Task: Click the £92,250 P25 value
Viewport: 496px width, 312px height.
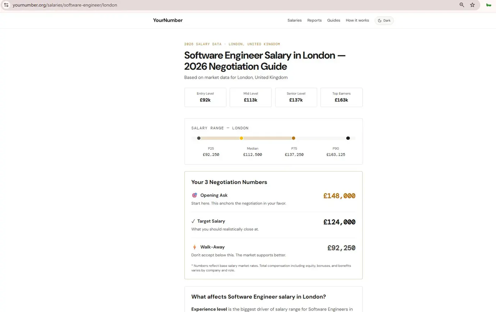Action: (x=211, y=155)
